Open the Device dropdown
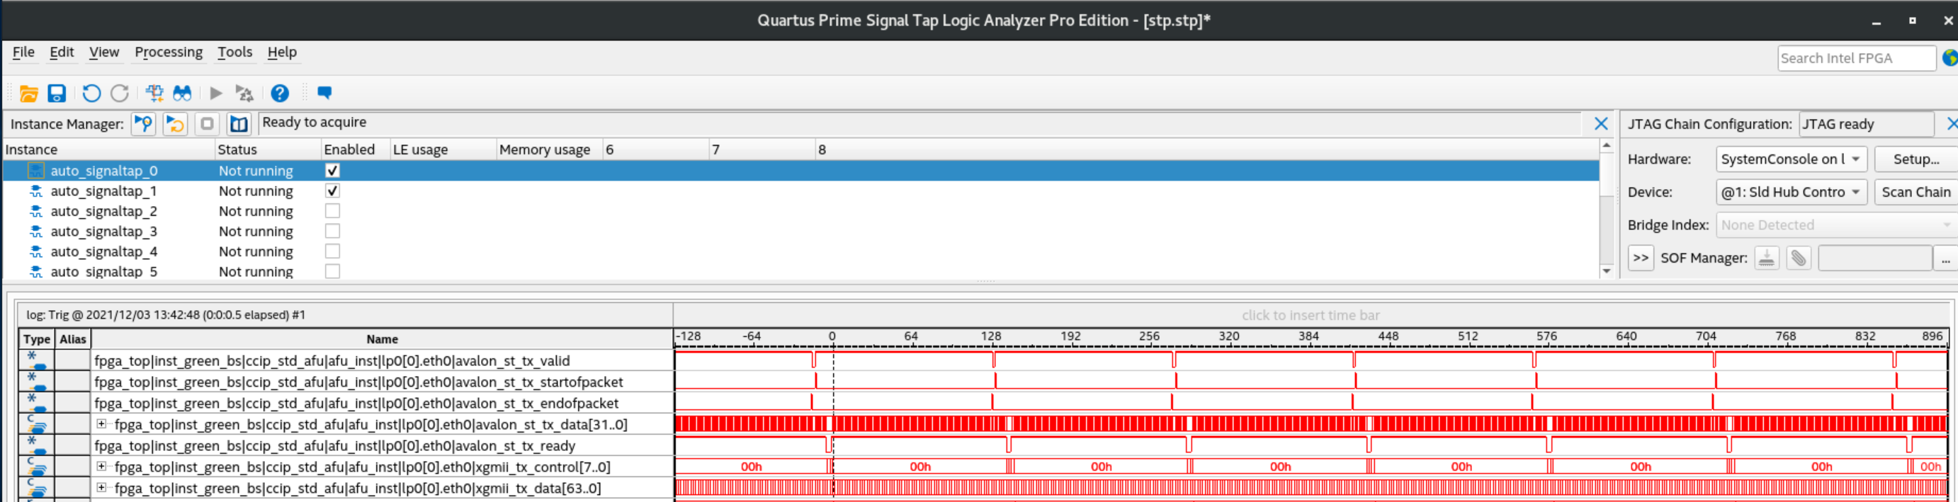Image resolution: width=1958 pixels, height=502 pixels. [x=1792, y=192]
